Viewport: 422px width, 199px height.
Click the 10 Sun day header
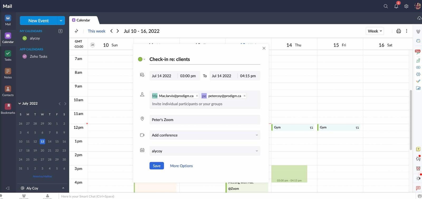point(110,45)
